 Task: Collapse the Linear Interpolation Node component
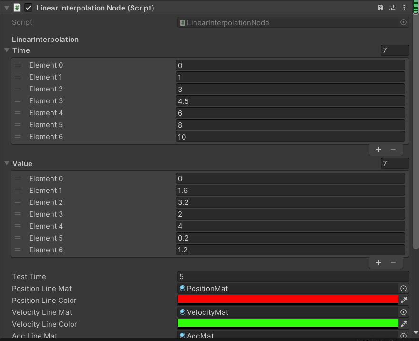coord(7,8)
